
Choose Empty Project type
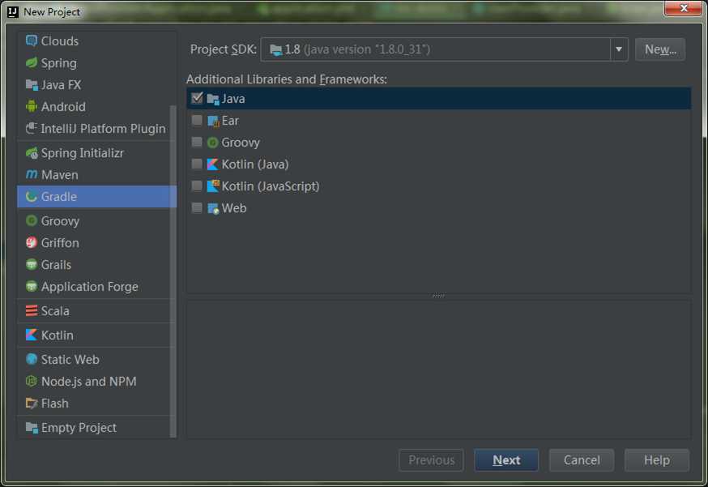(x=96, y=427)
